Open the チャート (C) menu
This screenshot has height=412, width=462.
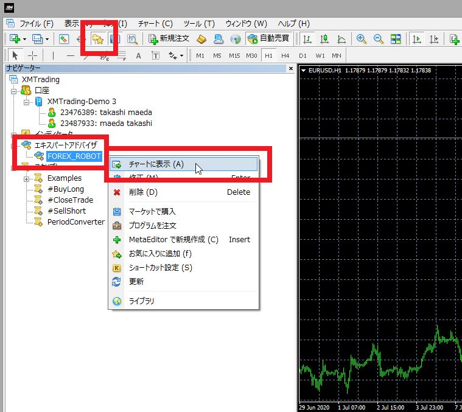155,24
